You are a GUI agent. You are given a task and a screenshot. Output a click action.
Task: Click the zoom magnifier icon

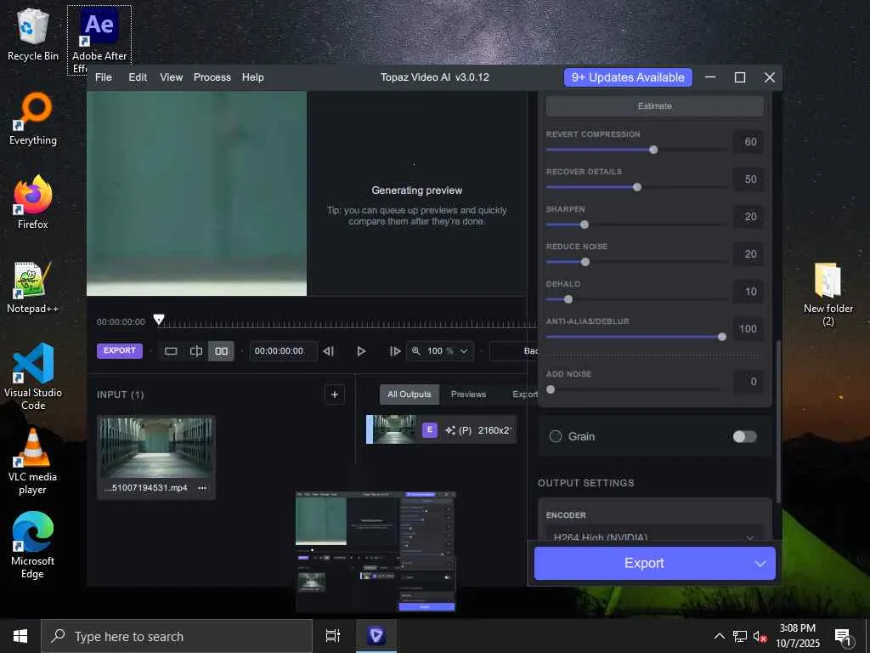click(x=416, y=351)
